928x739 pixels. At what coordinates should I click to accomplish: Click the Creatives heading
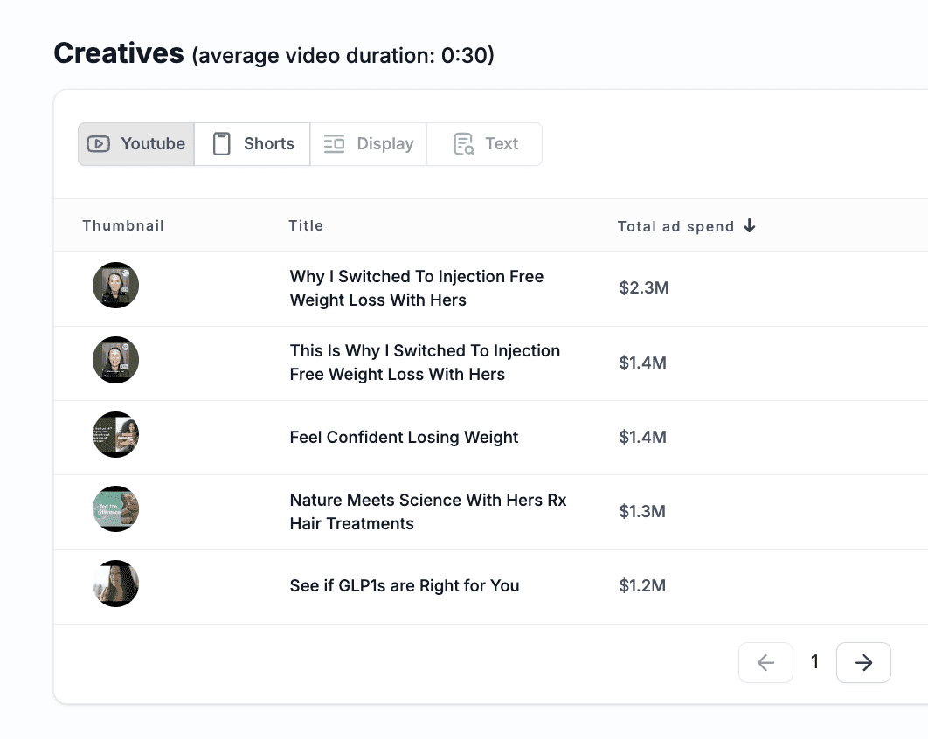click(x=119, y=53)
